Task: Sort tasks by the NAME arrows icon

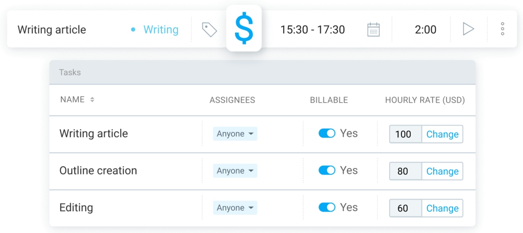Action: pyautogui.click(x=92, y=100)
